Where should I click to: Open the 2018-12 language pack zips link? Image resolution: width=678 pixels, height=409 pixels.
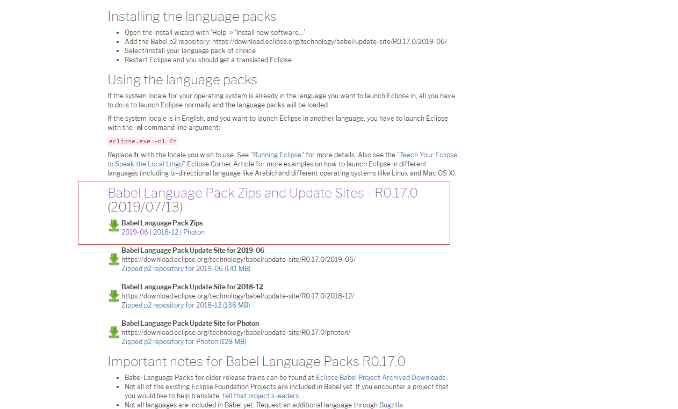pos(166,232)
